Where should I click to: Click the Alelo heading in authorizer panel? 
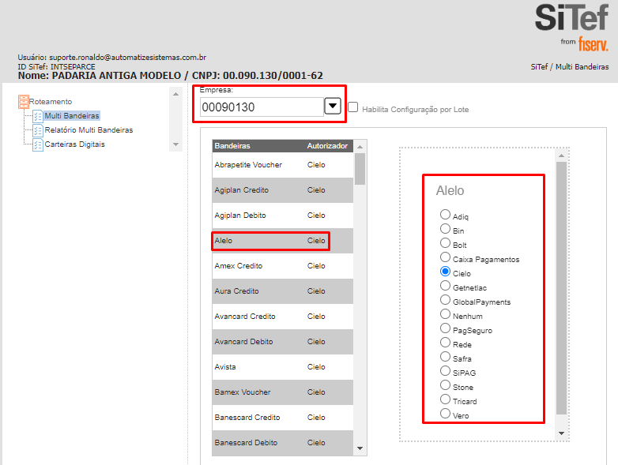[x=450, y=190]
